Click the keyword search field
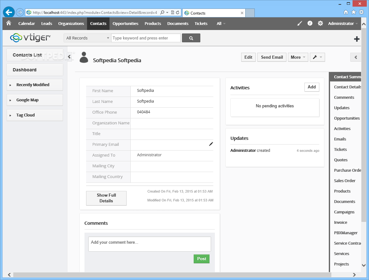Viewport: 369px width, 280px height. (146, 38)
